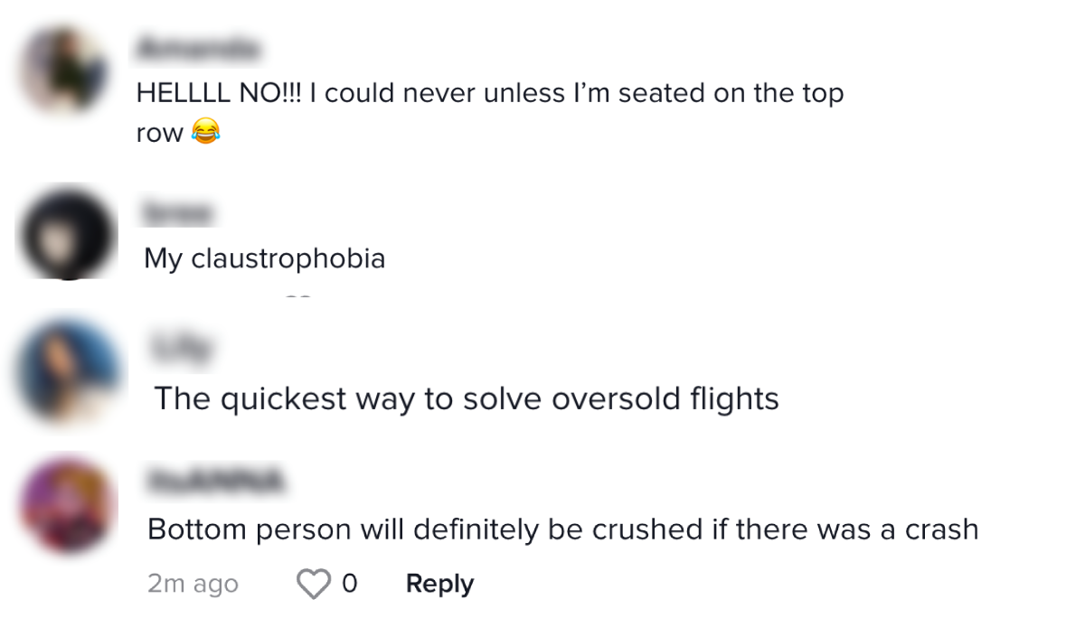Click the word 'crash' ending the last comment
The image size is (1085, 618).
(x=940, y=529)
